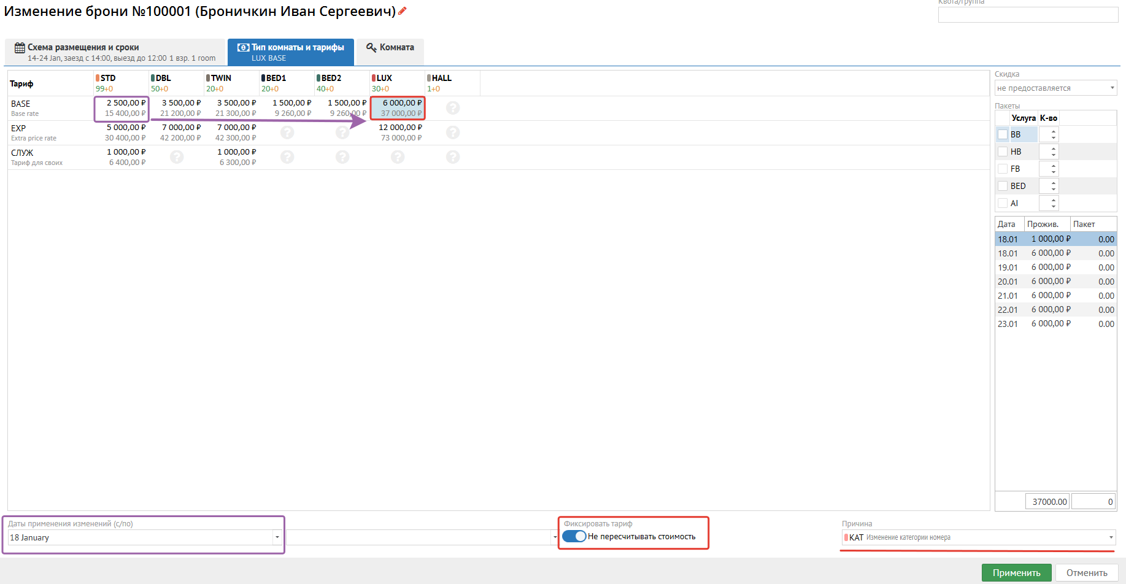This screenshot has height=584, width=1126.
Task: Click question mark icon in BASE HALL cell
Action: coord(453,108)
